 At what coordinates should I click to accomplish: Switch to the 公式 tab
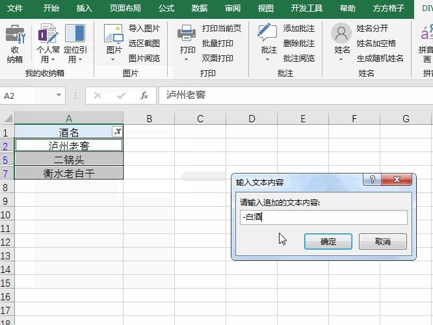166,8
